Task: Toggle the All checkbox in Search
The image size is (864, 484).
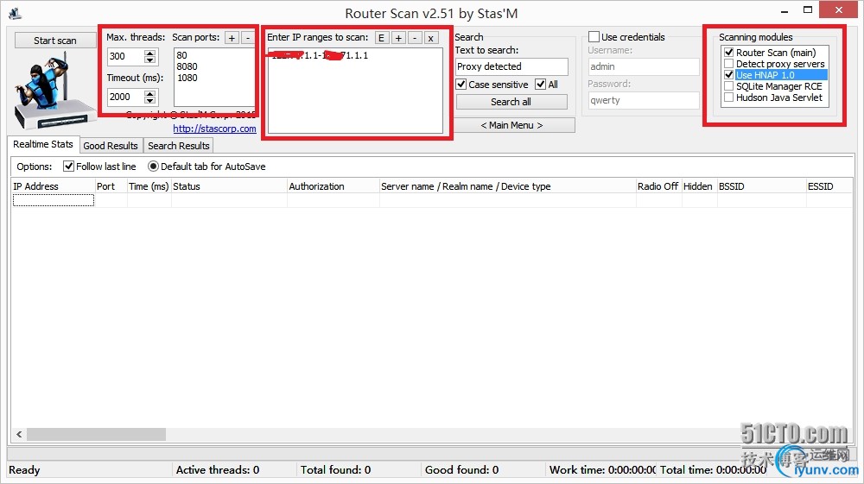Action: [x=541, y=85]
